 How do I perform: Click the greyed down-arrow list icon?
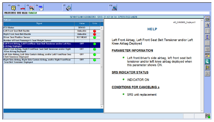(207, 74)
